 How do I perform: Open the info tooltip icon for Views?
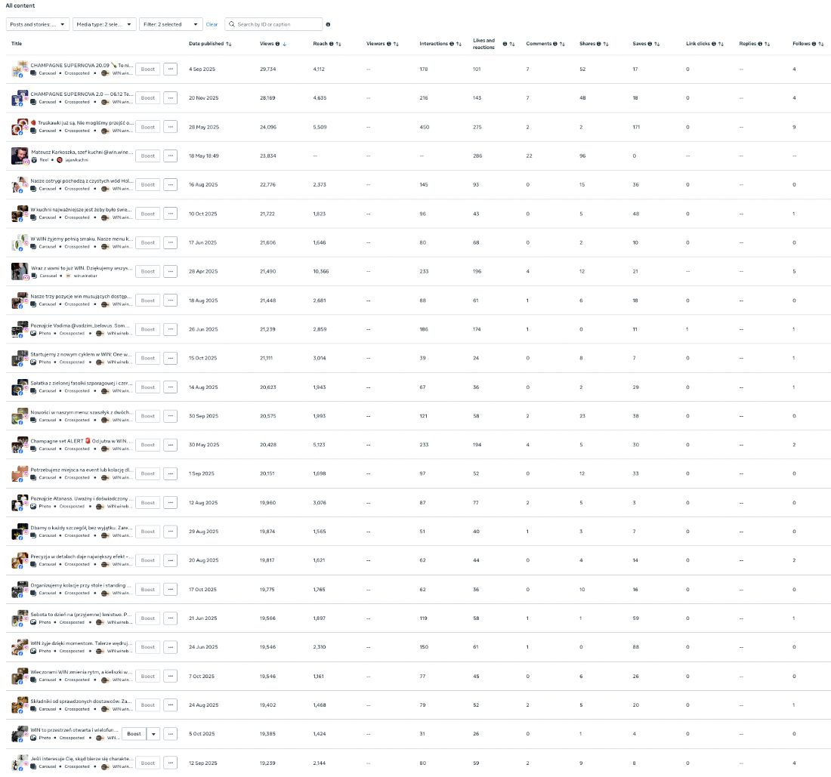tap(277, 44)
